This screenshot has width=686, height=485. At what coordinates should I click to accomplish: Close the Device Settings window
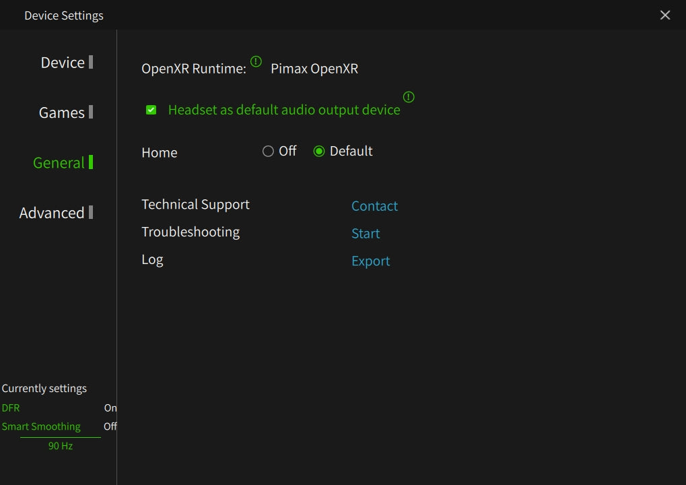click(665, 15)
